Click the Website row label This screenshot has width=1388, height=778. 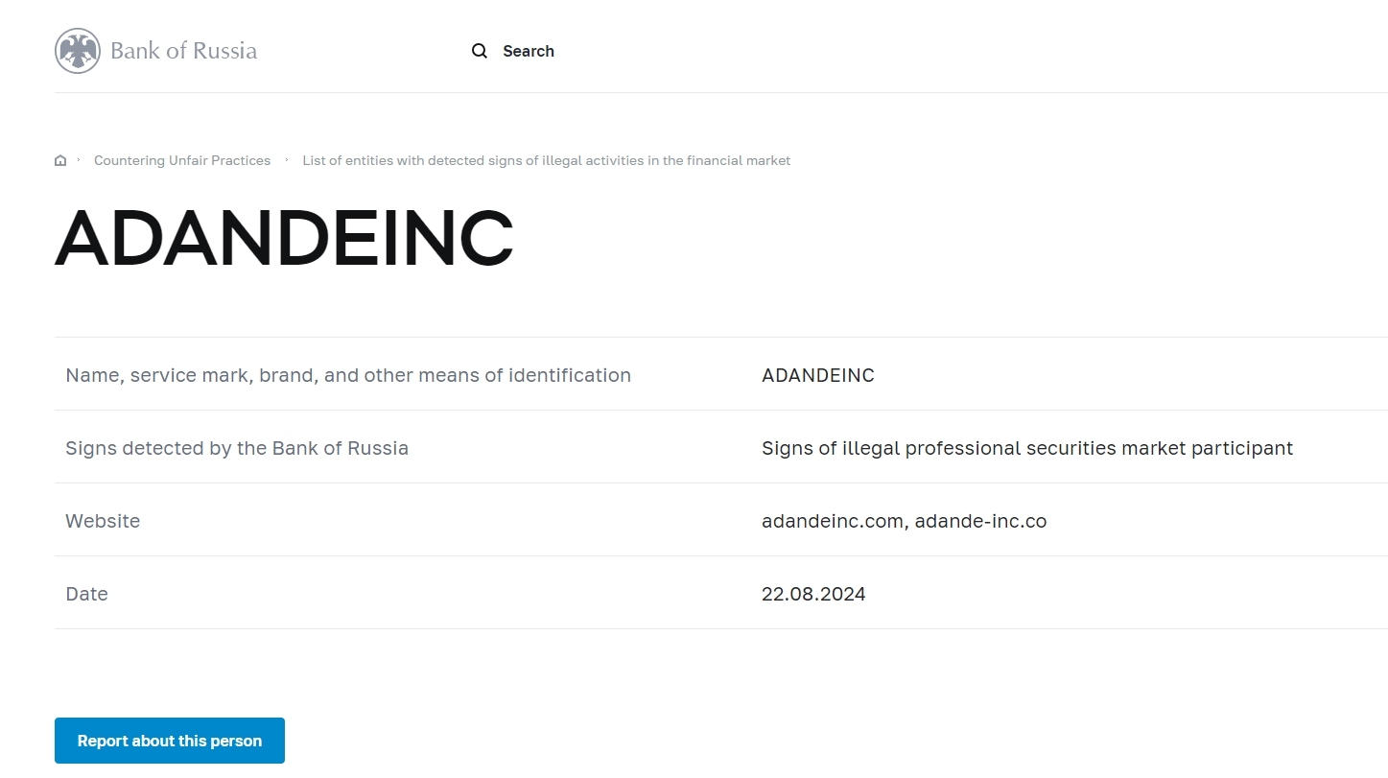[103, 521]
